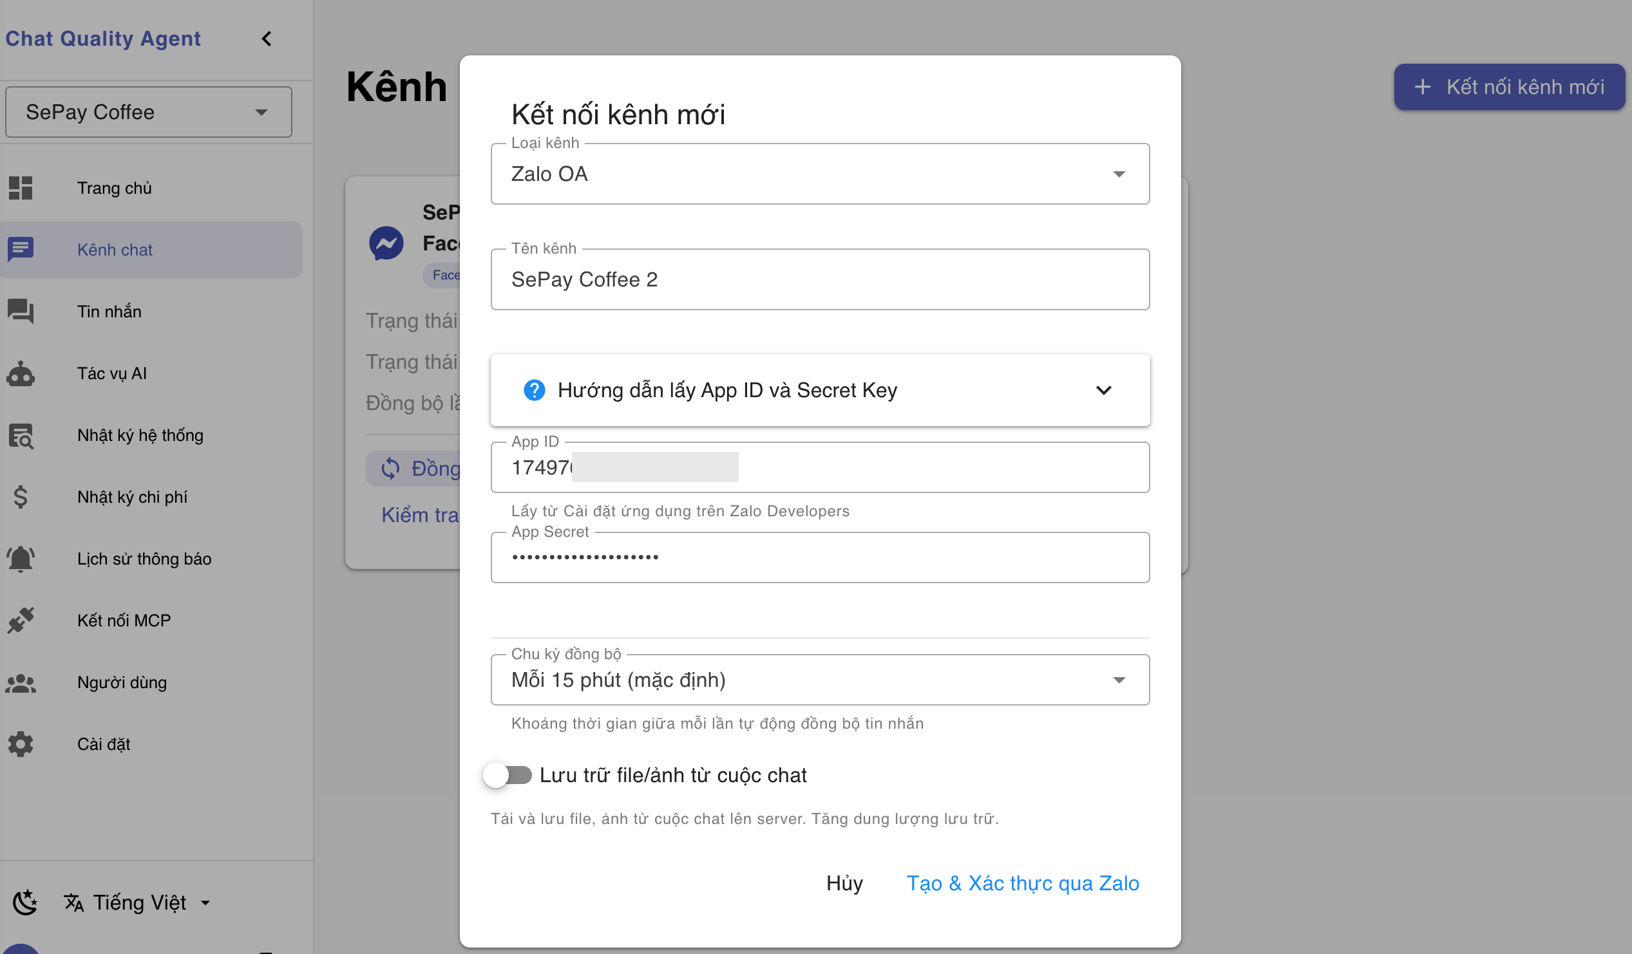Open Nhật ký chi phí dollar icon
This screenshot has height=954, width=1632.
tap(19, 497)
